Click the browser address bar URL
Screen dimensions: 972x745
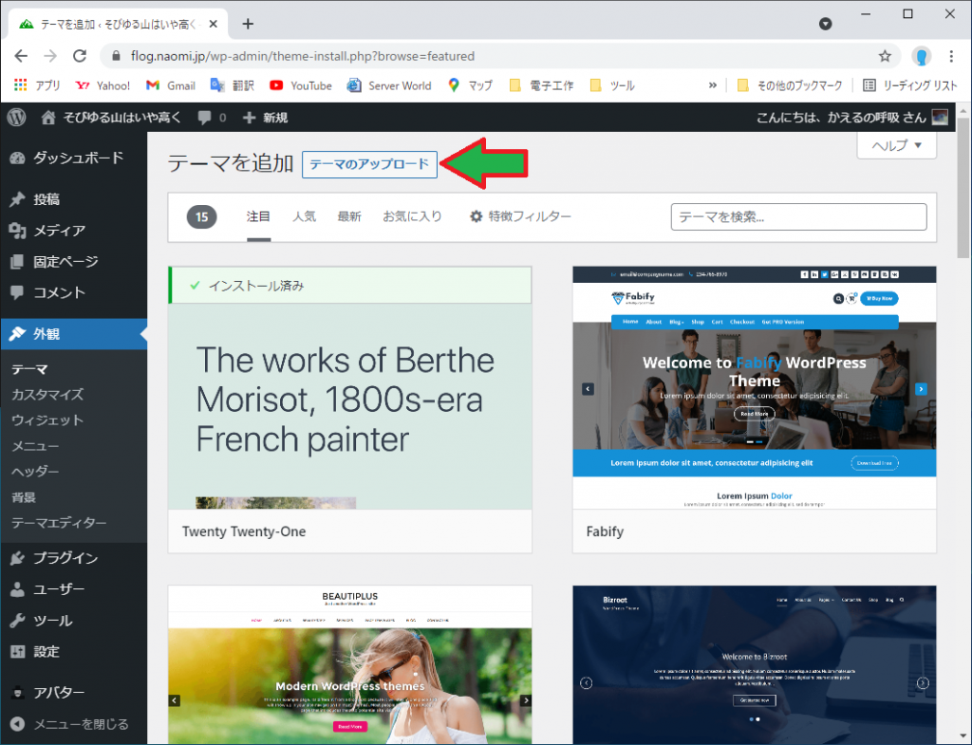(x=303, y=56)
